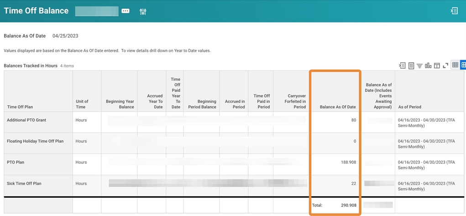
Task: Click the Time Off Plan column header
Action: pyautogui.click(x=20, y=107)
